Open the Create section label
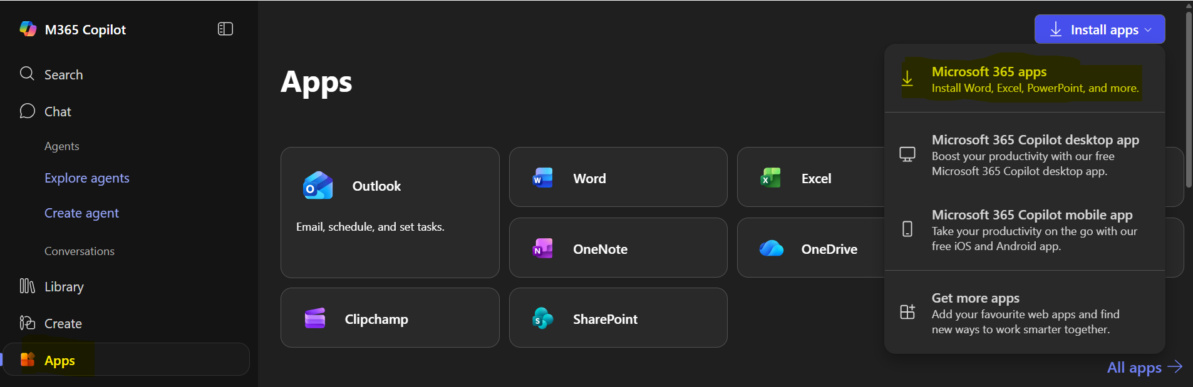This screenshot has height=387, width=1193. 63,323
